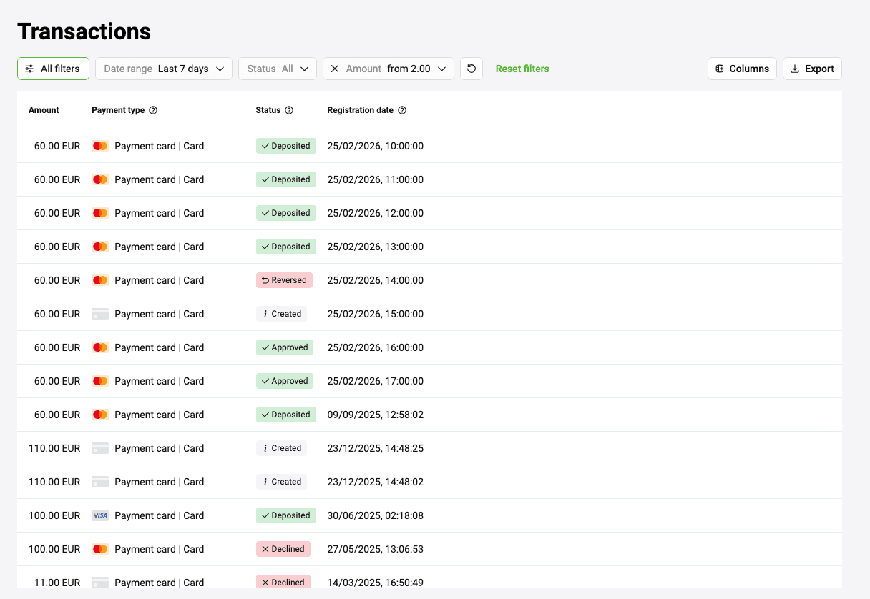
Task: Expand the Status filter dropdown
Action: [x=278, y=69]
